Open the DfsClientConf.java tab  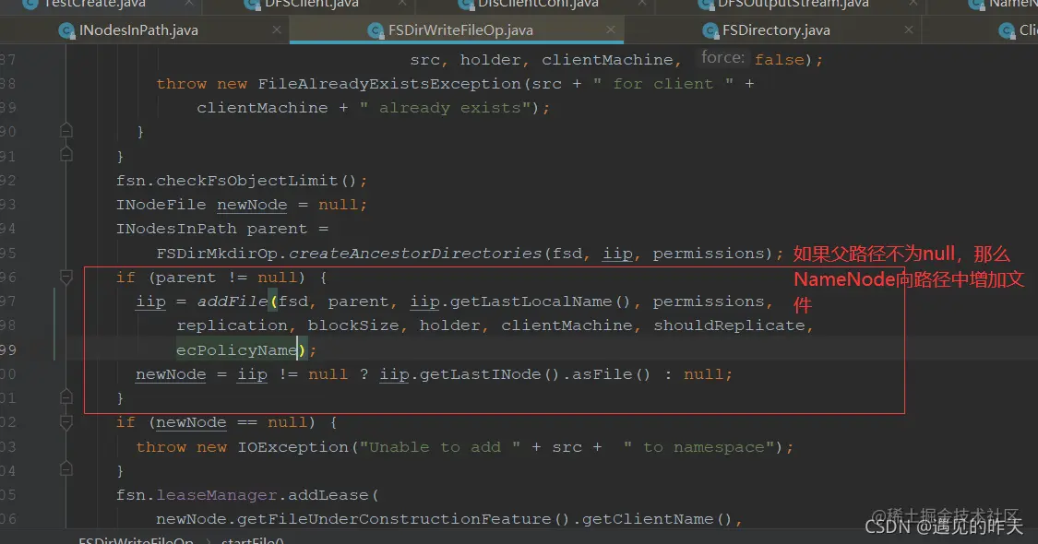[x=538, y=4]
